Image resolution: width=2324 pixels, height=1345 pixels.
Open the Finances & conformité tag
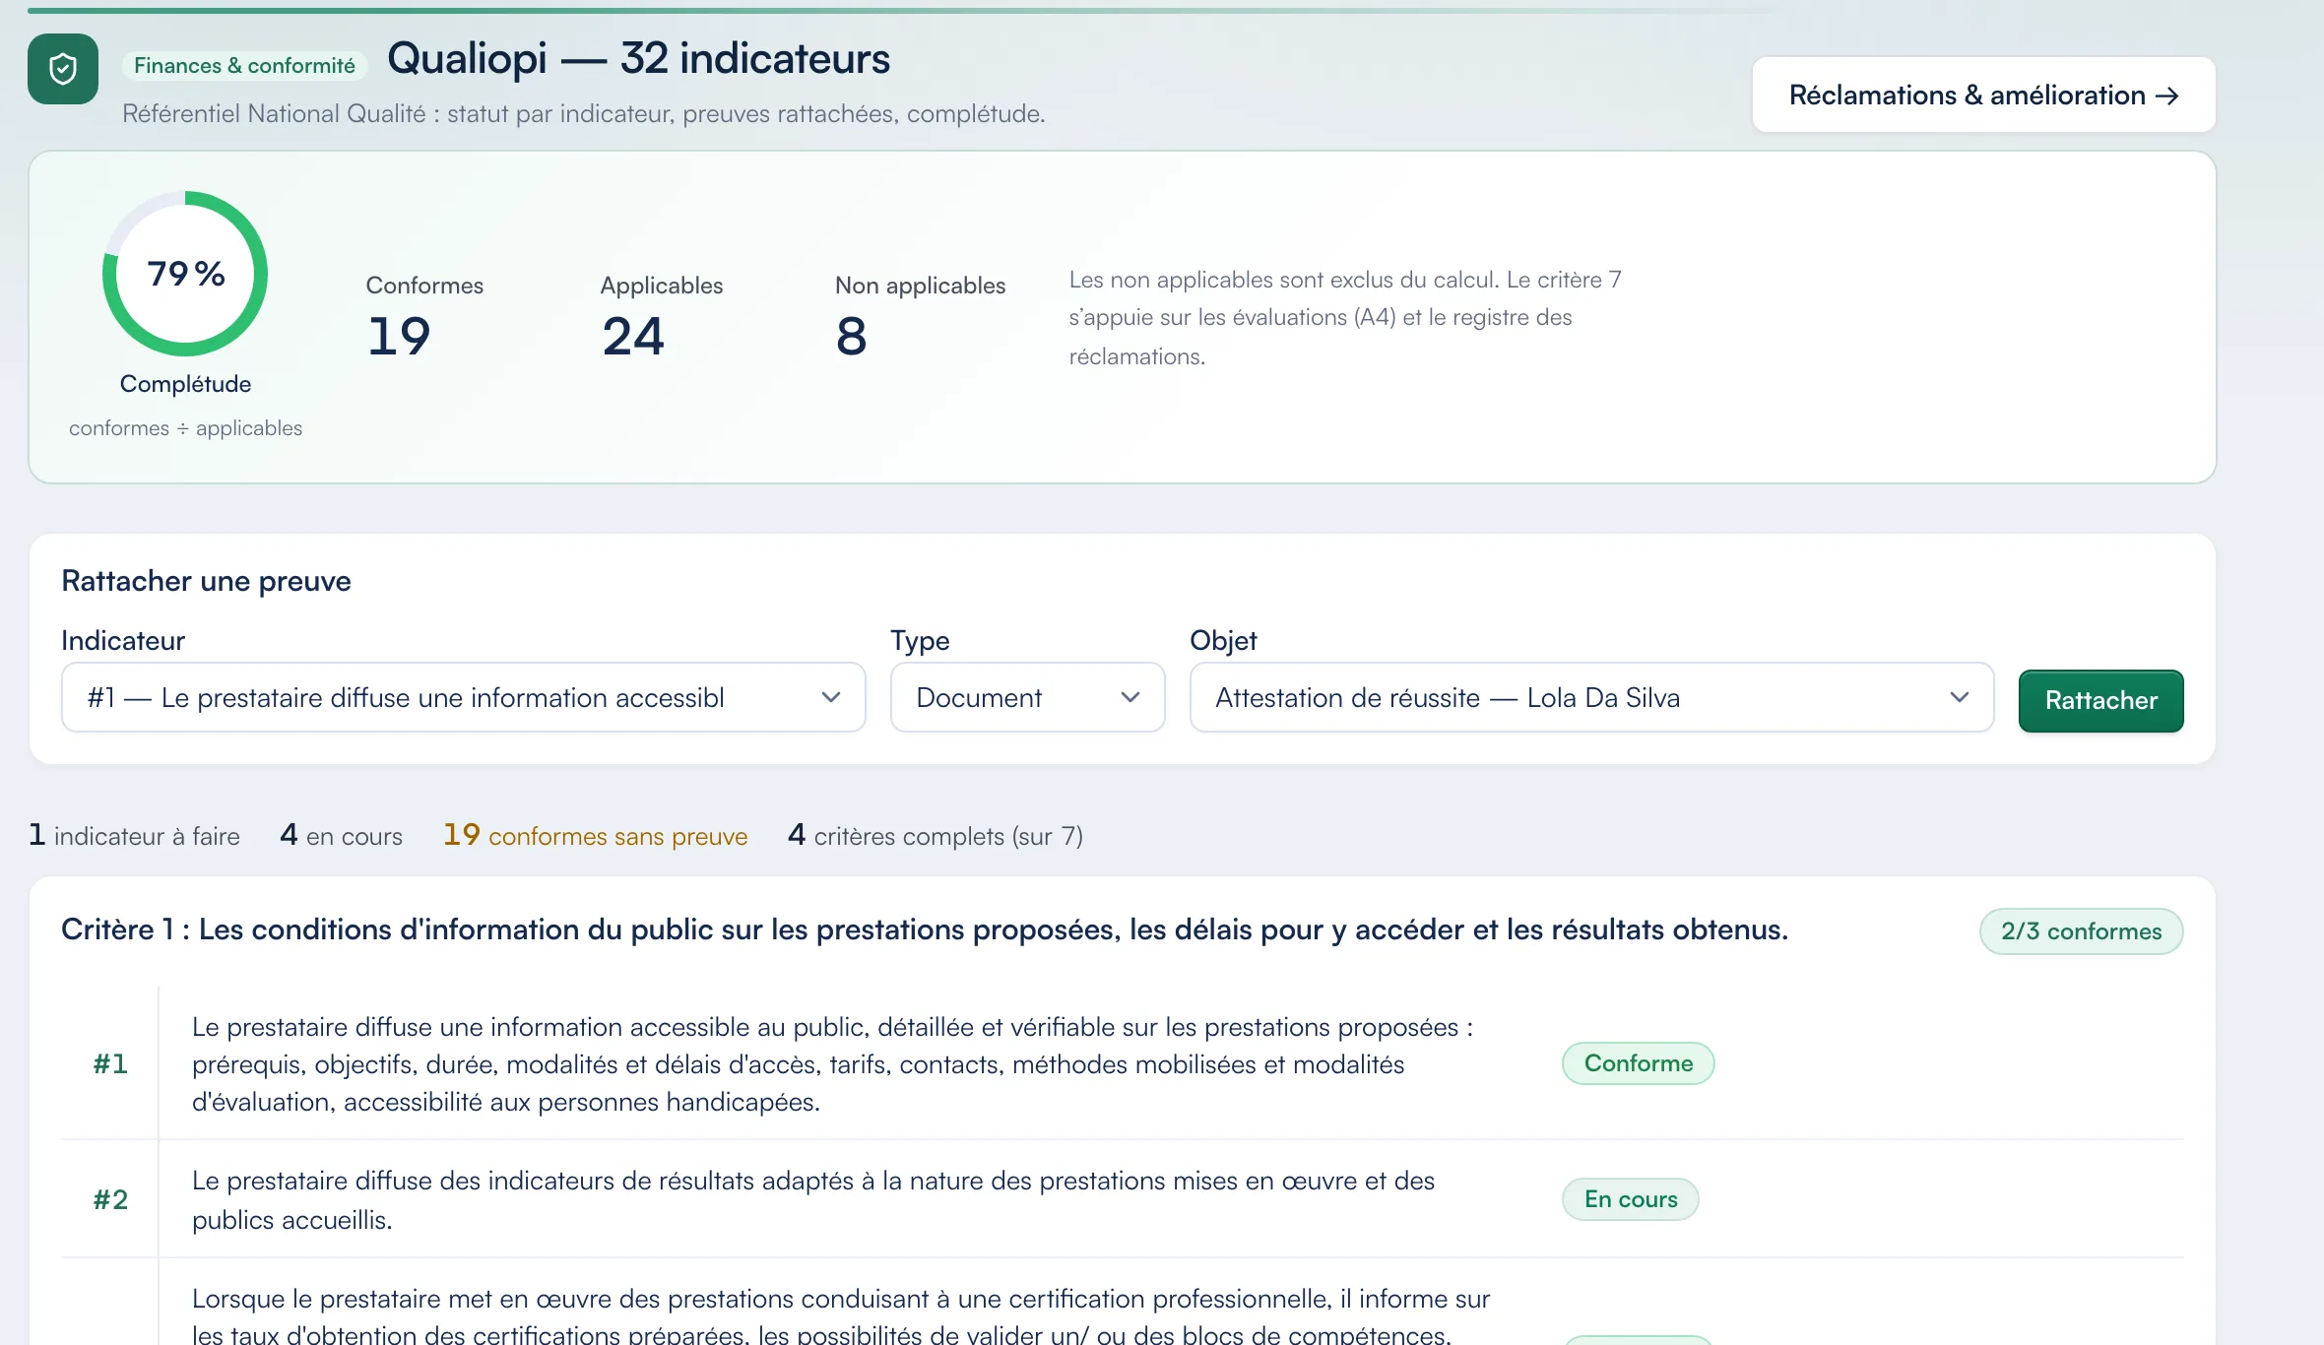coord(244,66)
